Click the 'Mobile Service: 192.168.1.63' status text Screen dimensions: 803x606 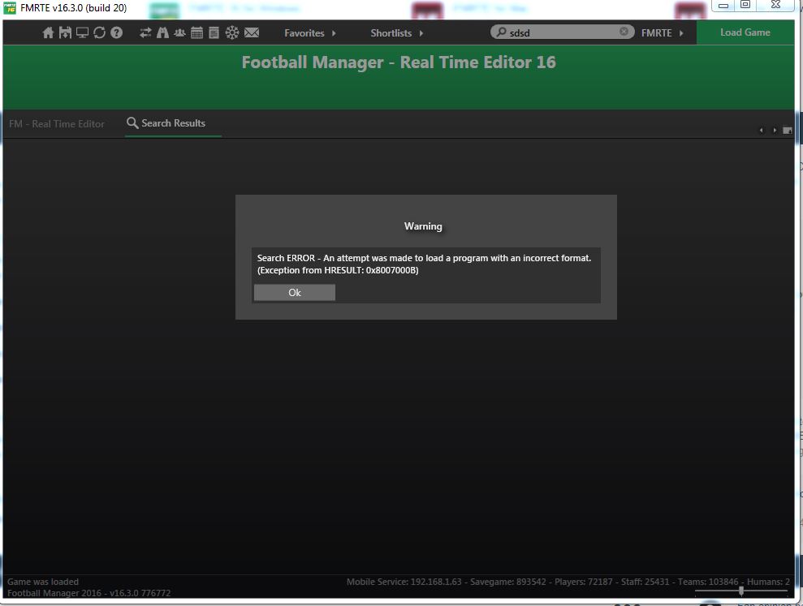pos(404,582)
